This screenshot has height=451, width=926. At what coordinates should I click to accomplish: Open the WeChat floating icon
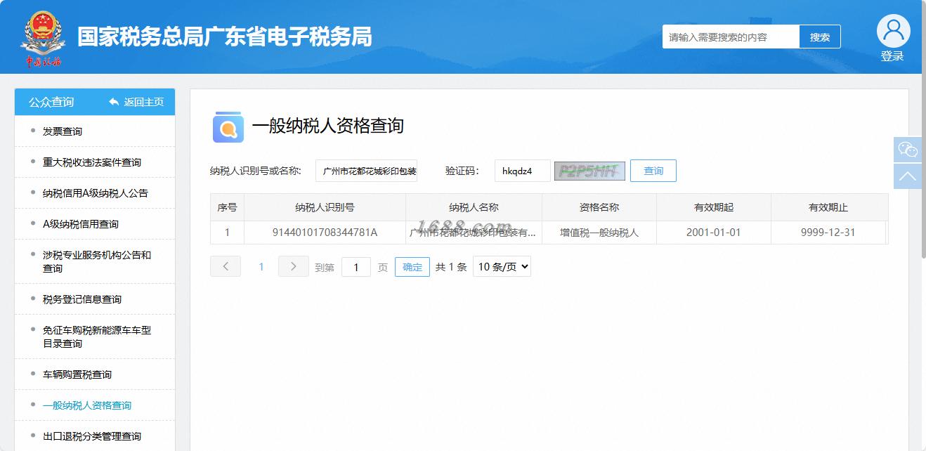tap(908, 150)
